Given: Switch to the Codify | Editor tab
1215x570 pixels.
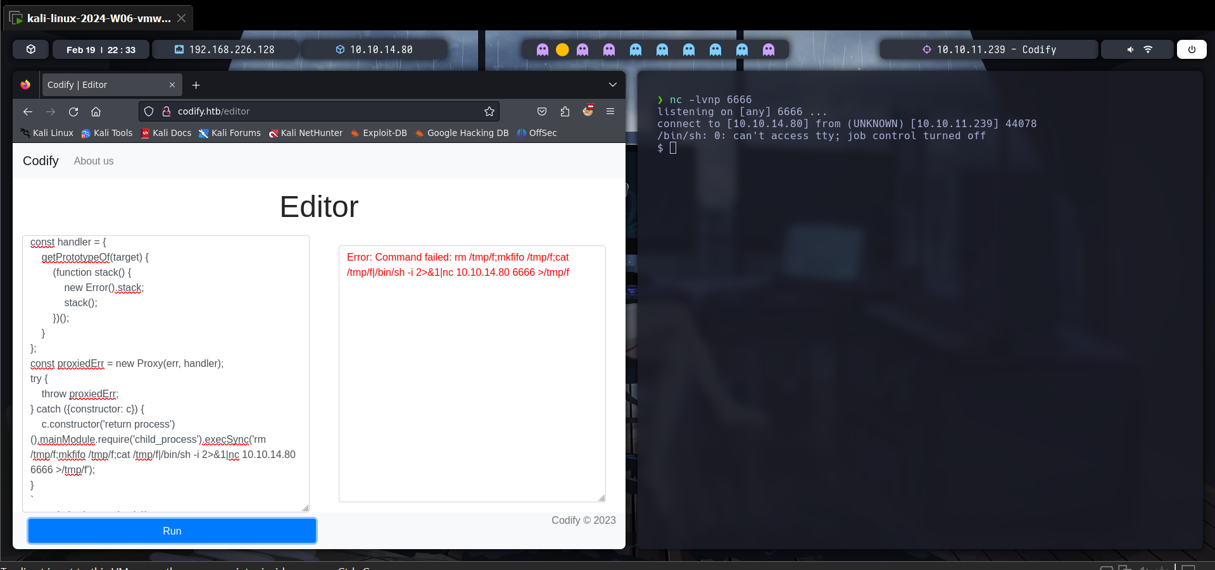Looking at the screenshot, I should (112, 85).
